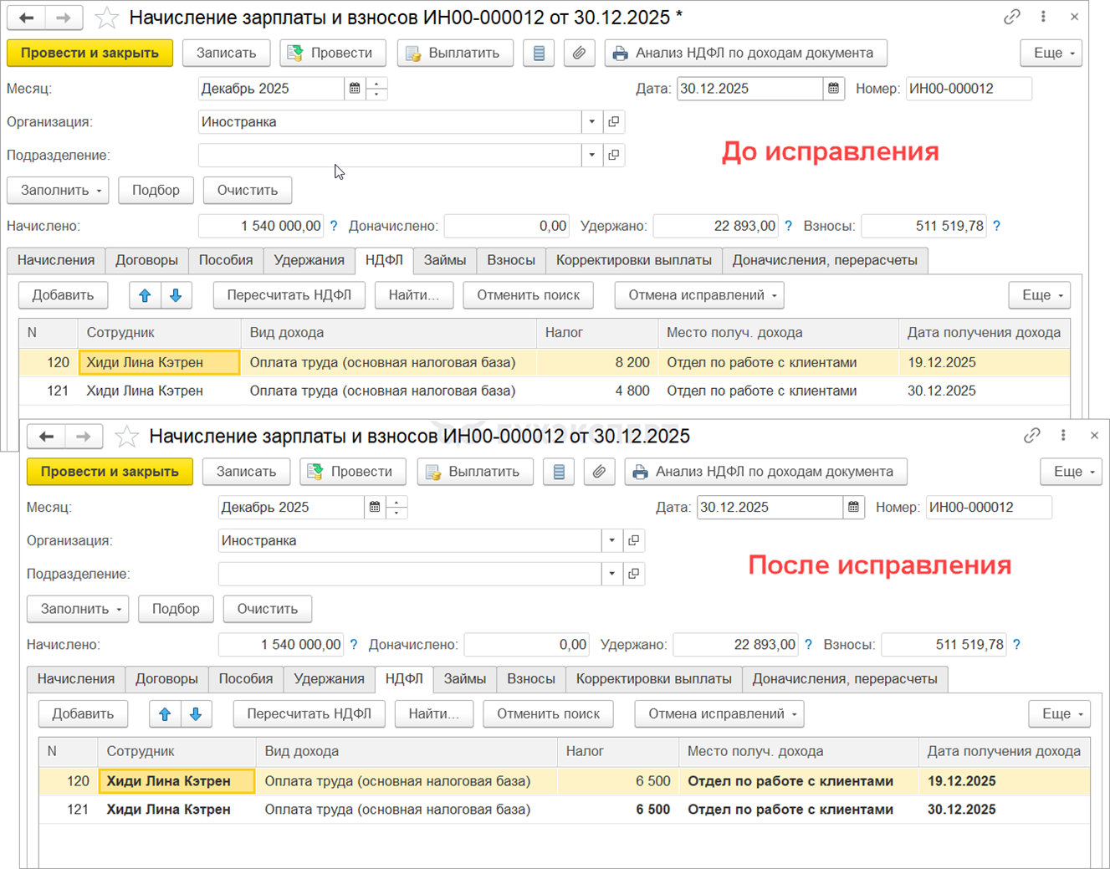This screenshot has width=1110, height=869.
Task: Open the Организация form icon in the "До исправления" window
Action: (x=614, y=122)
